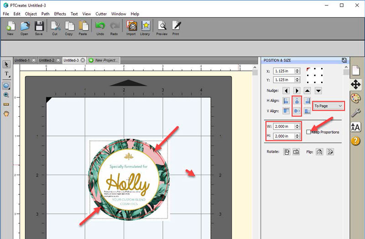Select the Zoom tool

coord(6,95)
